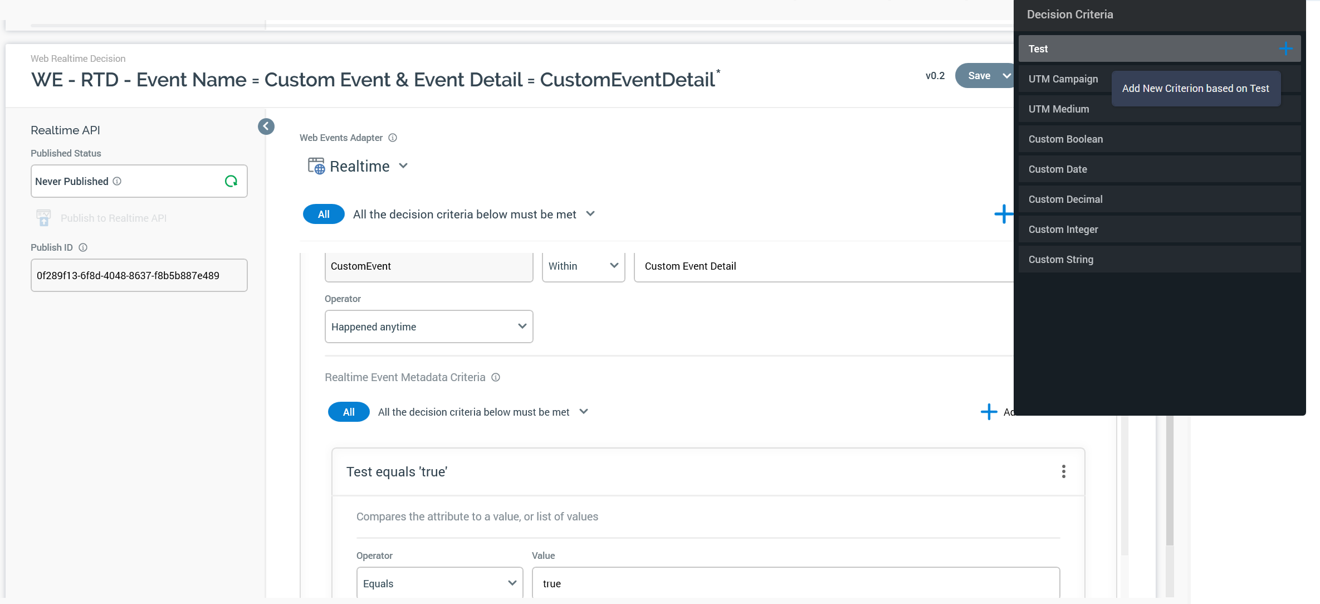Choose Custom String criterion item
This screenshot has height=604, width=1320.
click(x=1060, y=260)
